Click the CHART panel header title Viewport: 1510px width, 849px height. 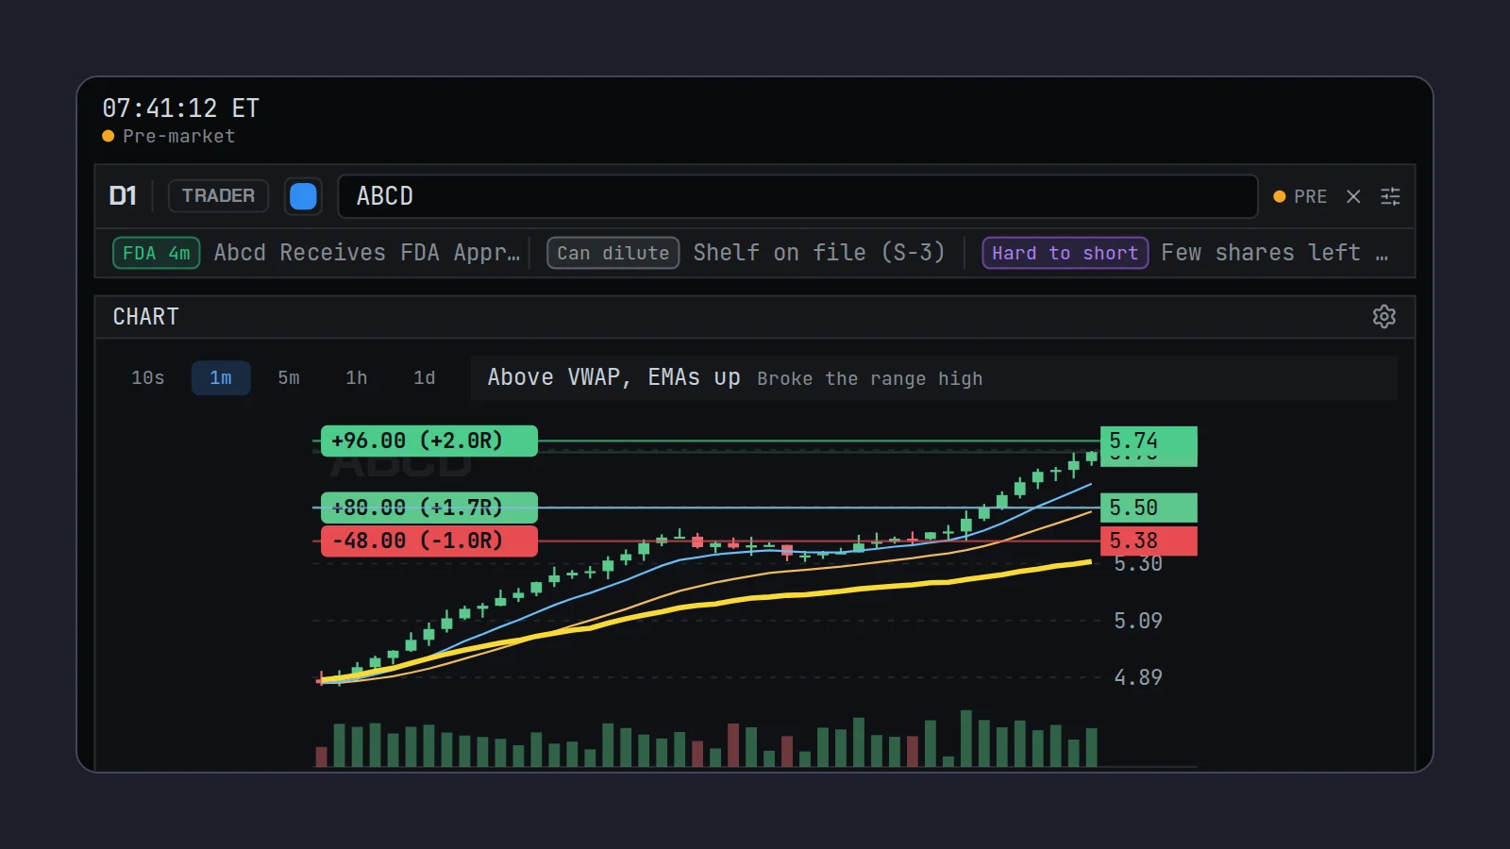pos(146,316)
